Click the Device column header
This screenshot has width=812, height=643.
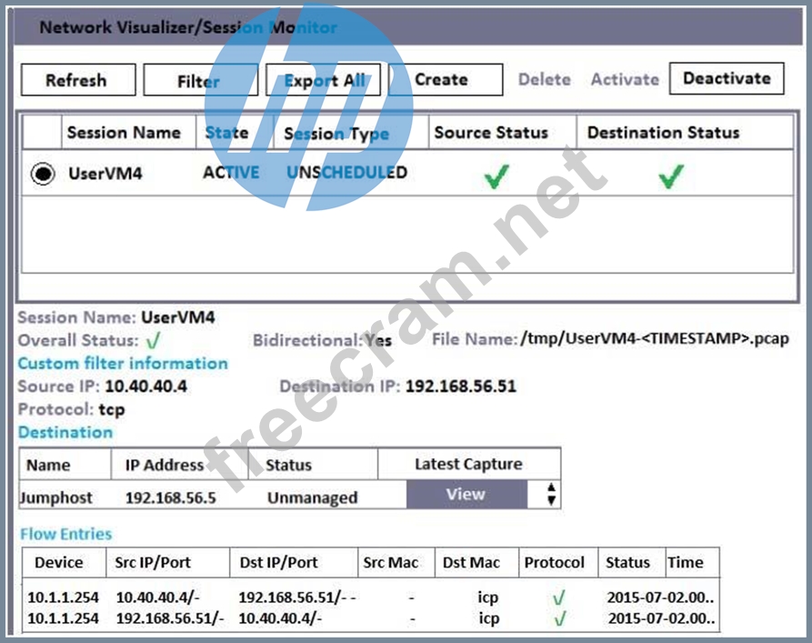58,562
